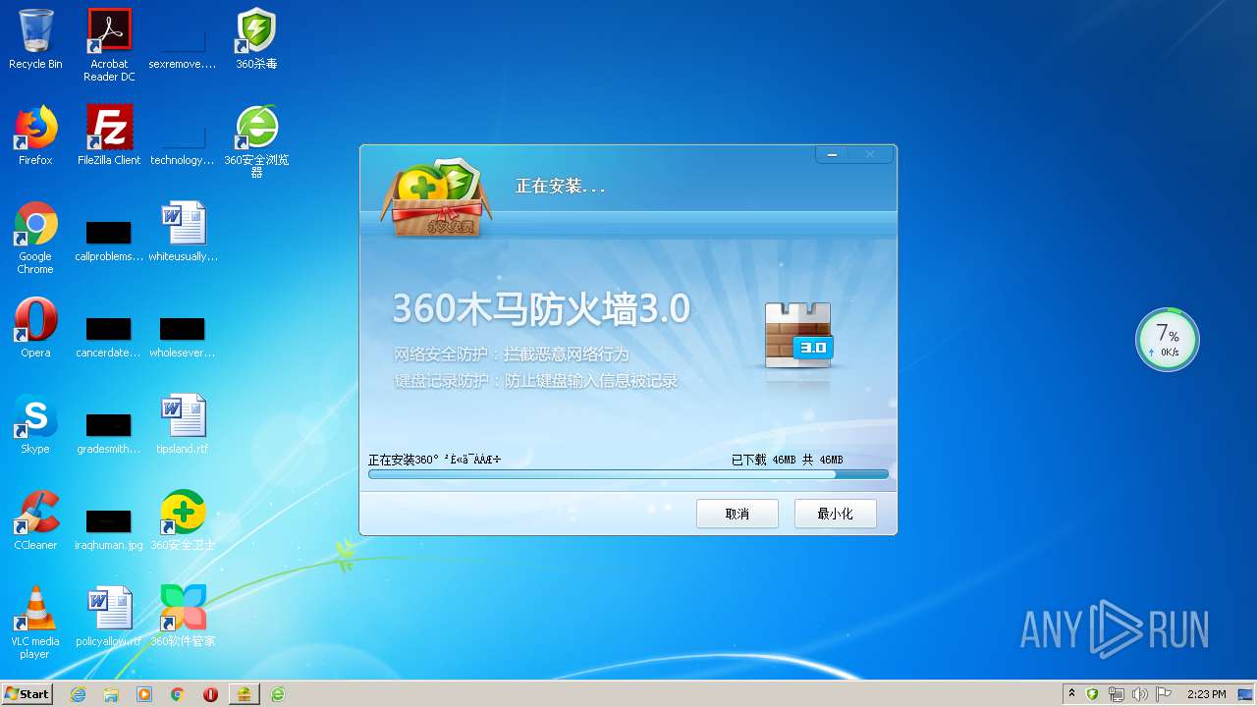This screenshot has height=707, width=1257.
Task: Launch VLC media player shortcut
Action: click(35, 623)
